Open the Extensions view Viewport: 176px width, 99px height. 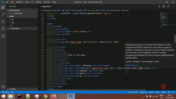click(x=3, y=36)
